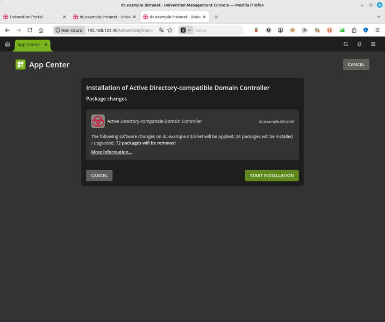
Task: Click the 'App Center' page title
Action: (x=49, y=65)
